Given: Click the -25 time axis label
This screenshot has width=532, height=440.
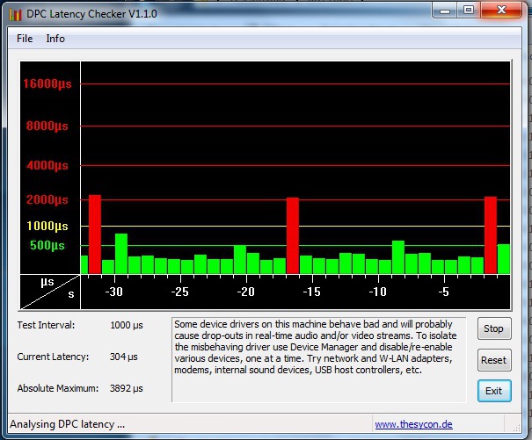Looking at the screenshot, I should [x=179, y=292].
